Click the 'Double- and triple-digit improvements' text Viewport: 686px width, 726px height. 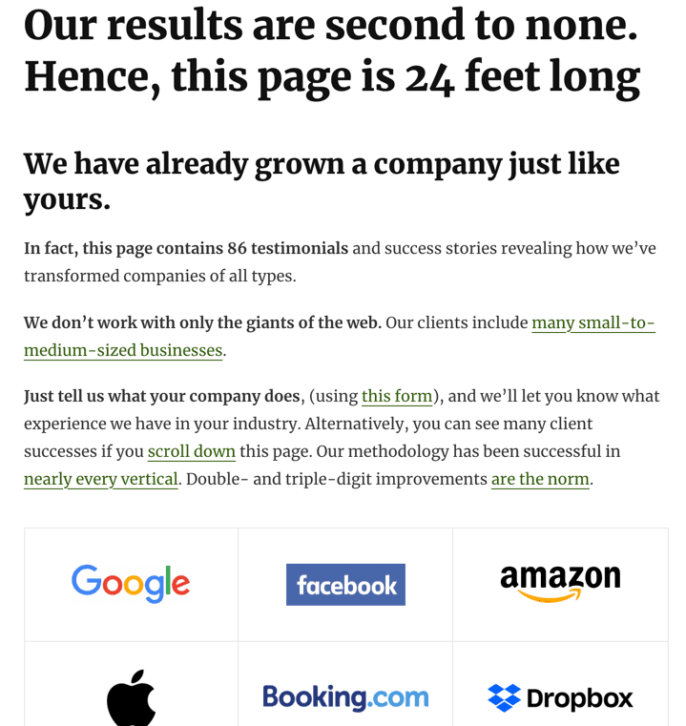tap(337, 479)
